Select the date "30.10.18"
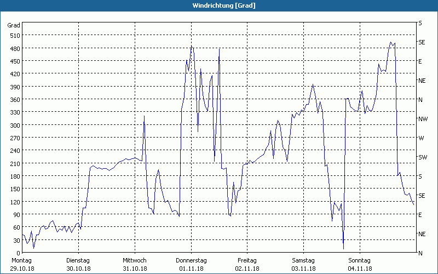 [x=78, y=269]
